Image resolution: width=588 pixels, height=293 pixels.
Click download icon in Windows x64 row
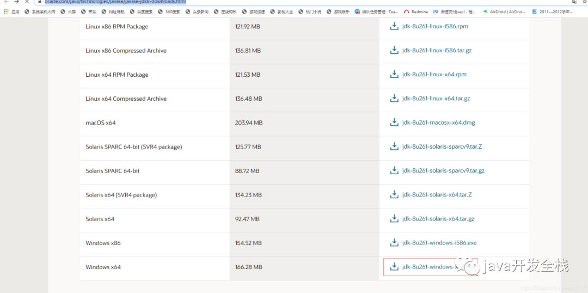pos(394,267)
